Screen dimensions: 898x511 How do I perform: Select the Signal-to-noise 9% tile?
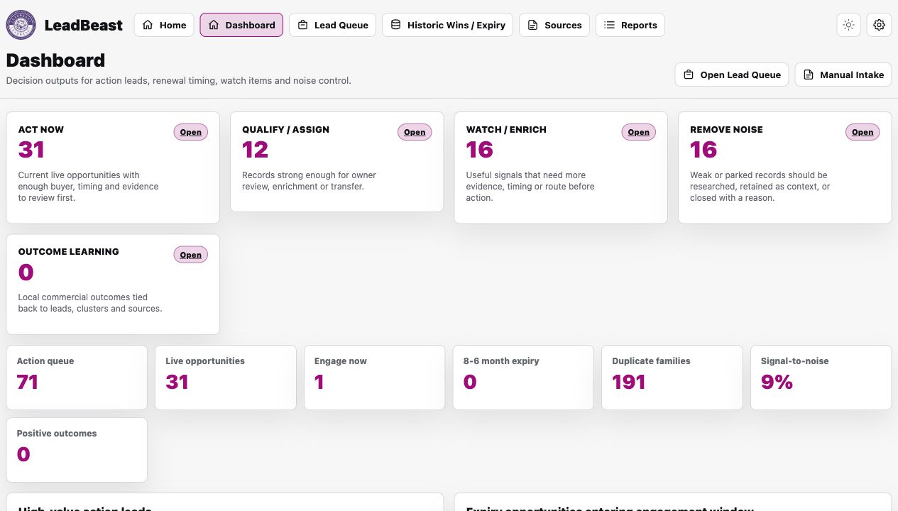[x=821, y=378]
